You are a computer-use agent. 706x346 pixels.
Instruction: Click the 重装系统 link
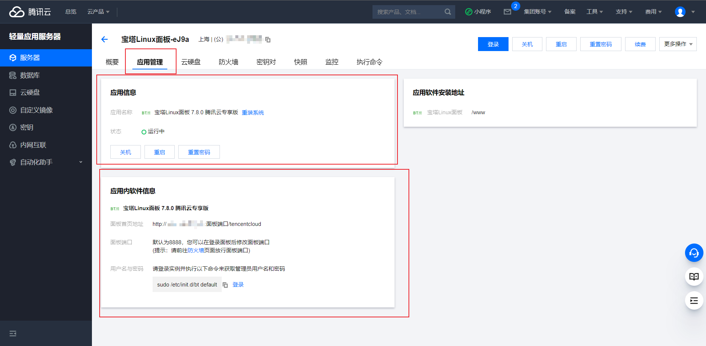(253, 113)
